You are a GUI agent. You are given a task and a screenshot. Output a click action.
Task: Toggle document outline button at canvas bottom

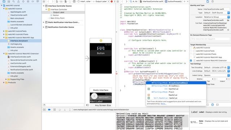pos(88,105)
